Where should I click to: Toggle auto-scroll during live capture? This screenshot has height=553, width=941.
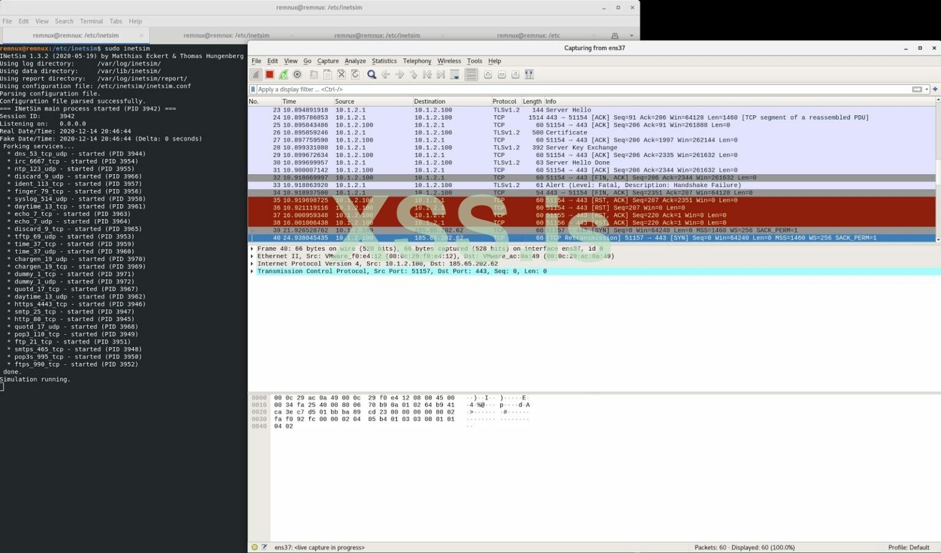(455, 75)
